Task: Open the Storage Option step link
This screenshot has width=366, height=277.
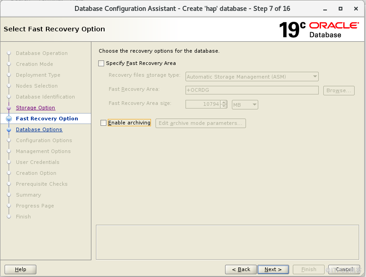Action: [35, 108]
